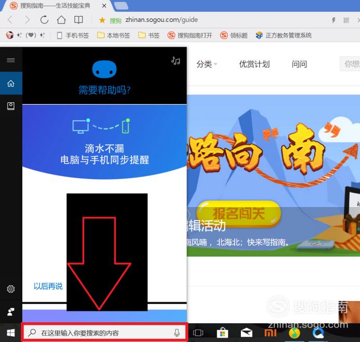Open the QR code icon in address bar

coord(346,20)
